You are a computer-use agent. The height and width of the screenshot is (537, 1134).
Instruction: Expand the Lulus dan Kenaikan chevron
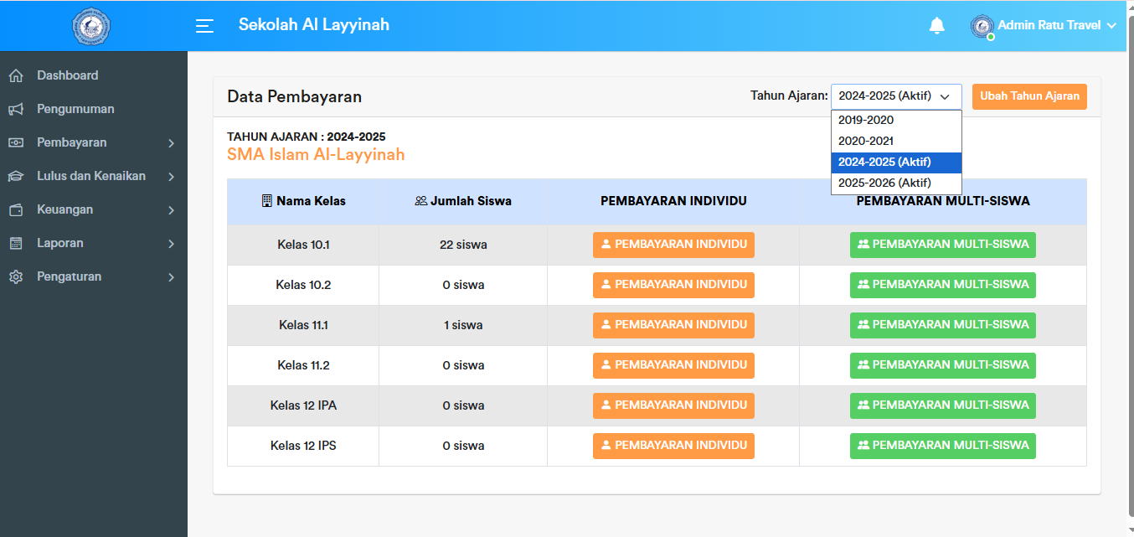click(171, 177)
